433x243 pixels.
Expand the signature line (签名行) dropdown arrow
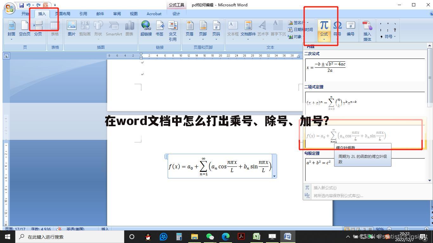point(307,22)
